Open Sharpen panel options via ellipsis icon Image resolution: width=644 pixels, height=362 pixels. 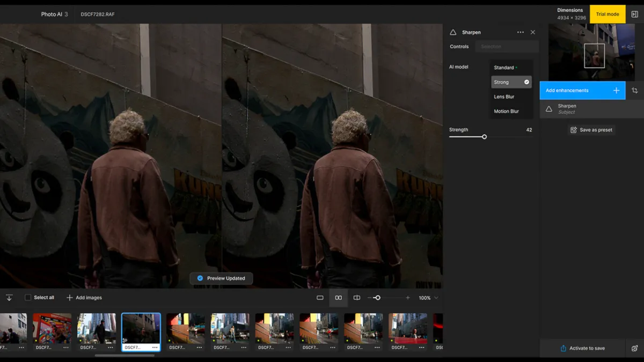click(x=520, y=32)
